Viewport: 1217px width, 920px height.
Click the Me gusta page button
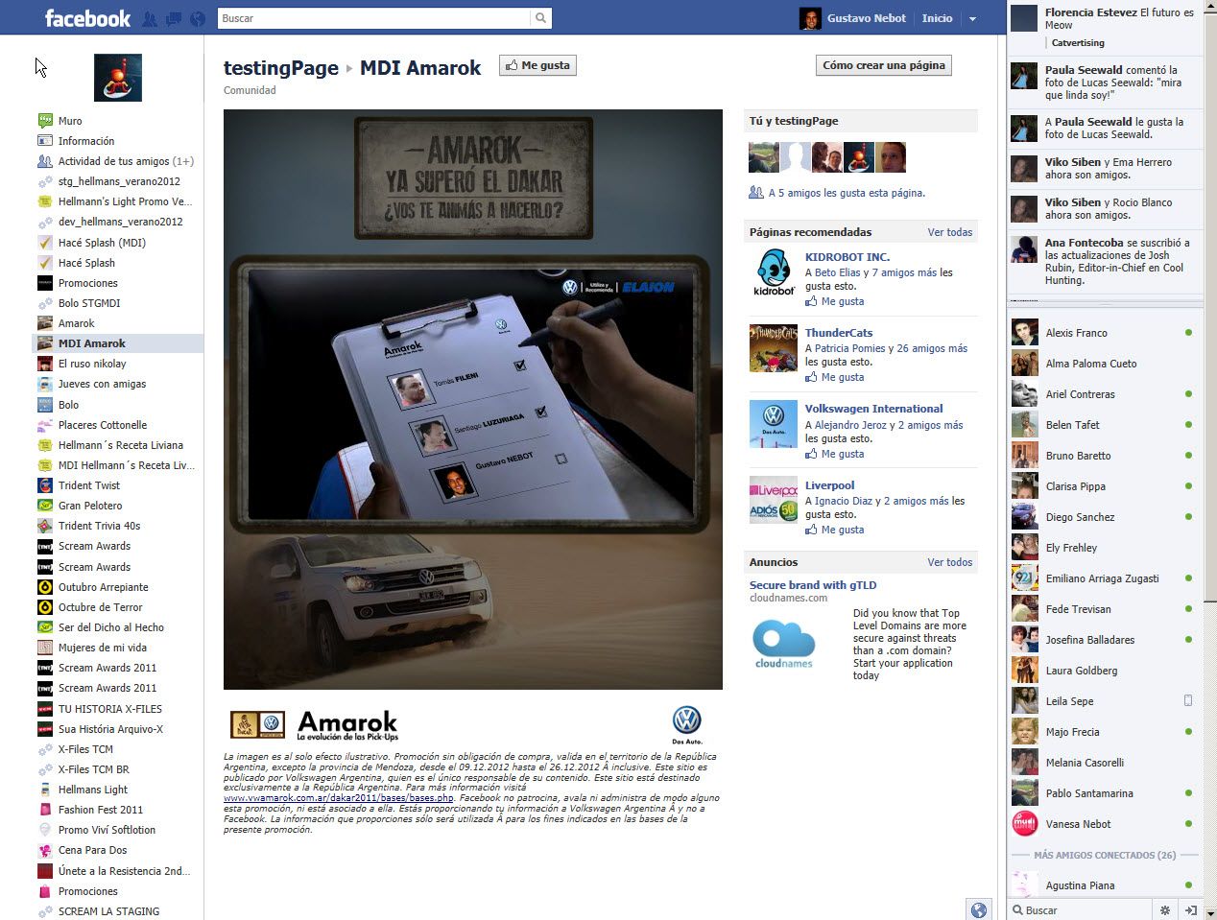(x=537, y=65)
